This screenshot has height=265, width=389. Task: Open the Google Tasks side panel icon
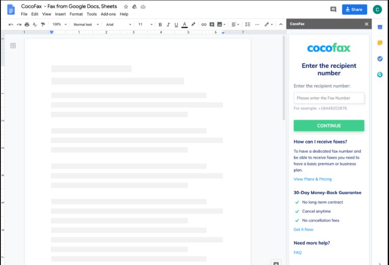tap(379, 59)
